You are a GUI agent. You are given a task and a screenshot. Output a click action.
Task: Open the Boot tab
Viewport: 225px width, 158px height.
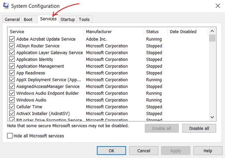pyautogui.click(x=28, y=19)
